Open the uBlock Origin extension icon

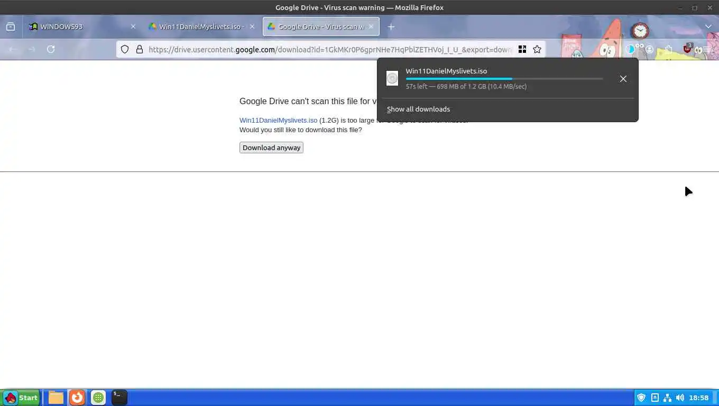(x=687, y=49)
